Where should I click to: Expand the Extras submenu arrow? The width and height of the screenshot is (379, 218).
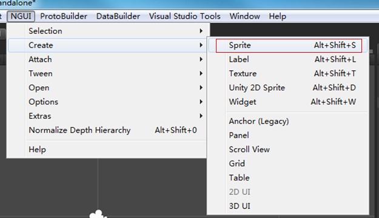pos(201,116)
